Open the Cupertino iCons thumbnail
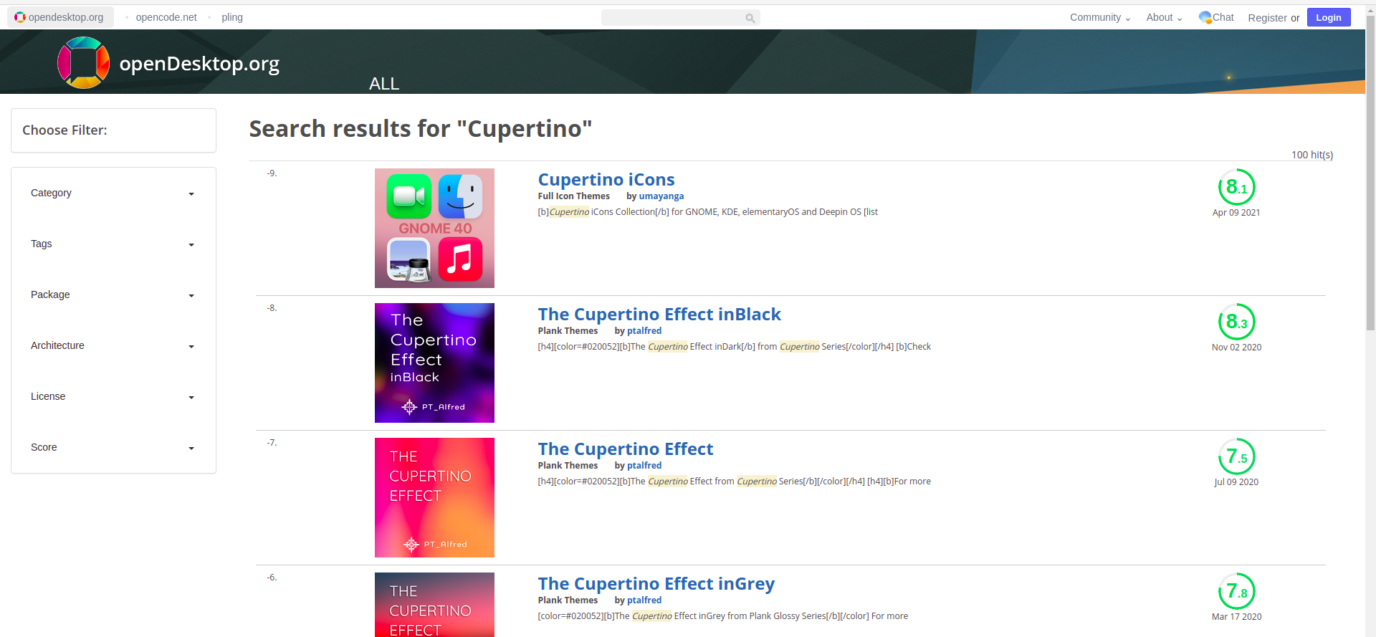The height and width of the screenshot is (637, 1376). click(x=434, y=228)
